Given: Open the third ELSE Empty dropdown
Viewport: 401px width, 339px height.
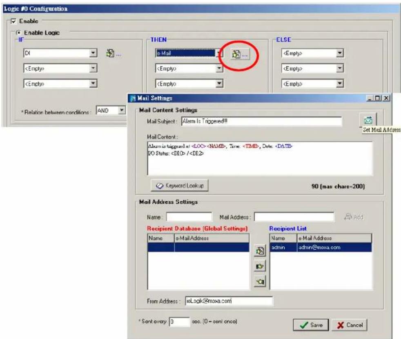Looking at the screenshot, I should pyautogui.click(x=340, y=84).
